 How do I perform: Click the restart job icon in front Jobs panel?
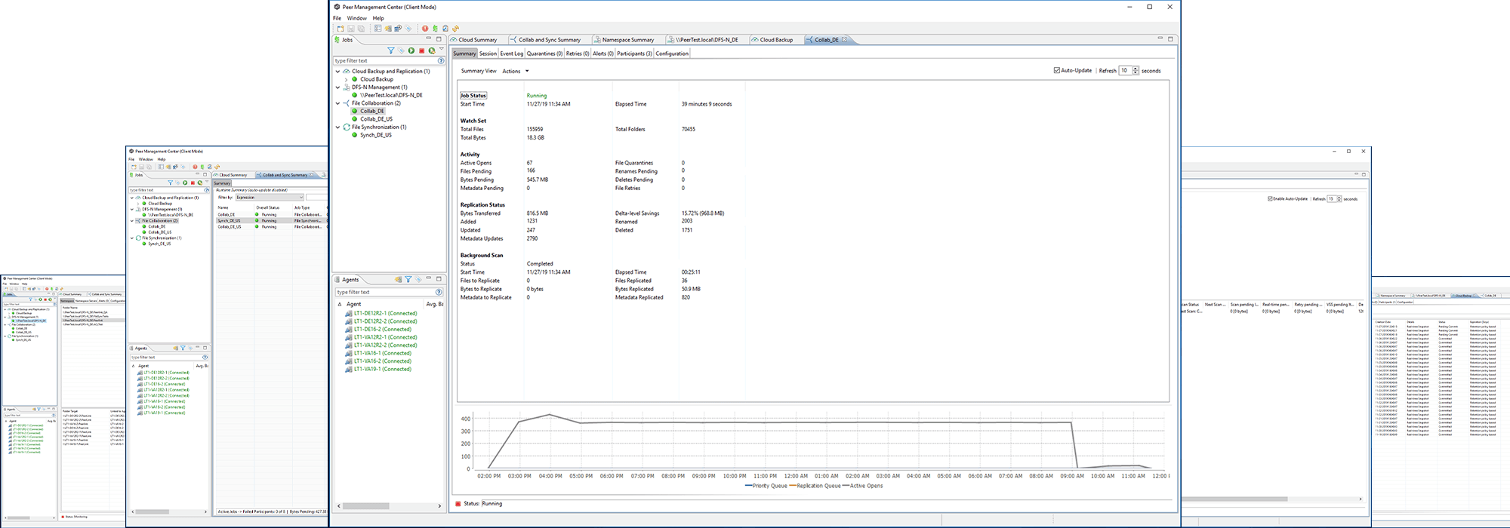[x=432, y=51]
